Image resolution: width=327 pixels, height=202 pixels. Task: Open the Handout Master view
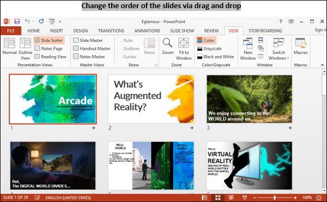tap(92, 48)
